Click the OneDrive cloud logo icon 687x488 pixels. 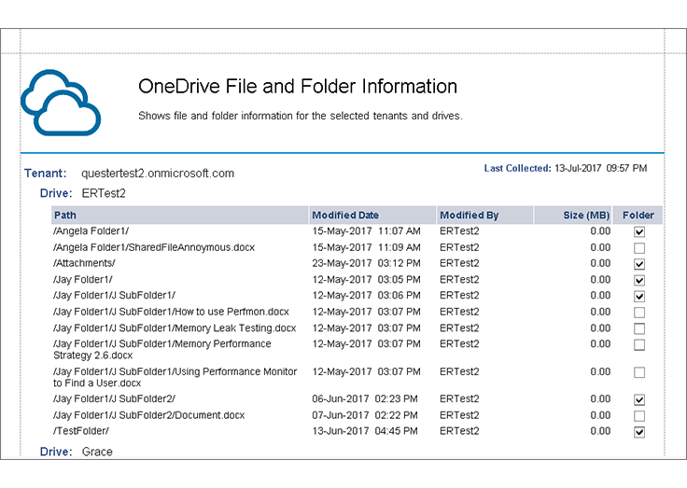point(61,103)
